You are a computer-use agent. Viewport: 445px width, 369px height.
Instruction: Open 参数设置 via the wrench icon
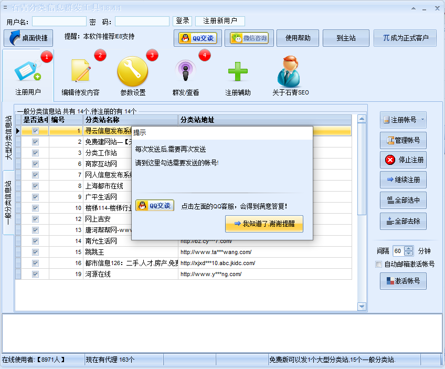(x=132, y=71)
